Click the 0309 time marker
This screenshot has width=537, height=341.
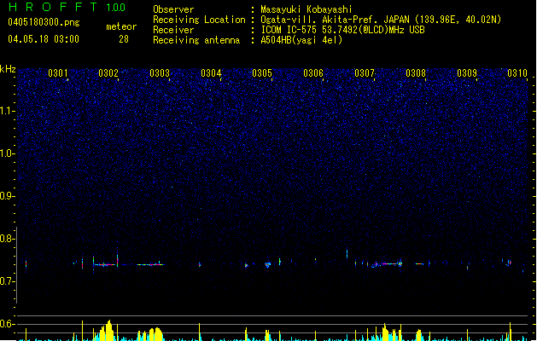[467, 73]
